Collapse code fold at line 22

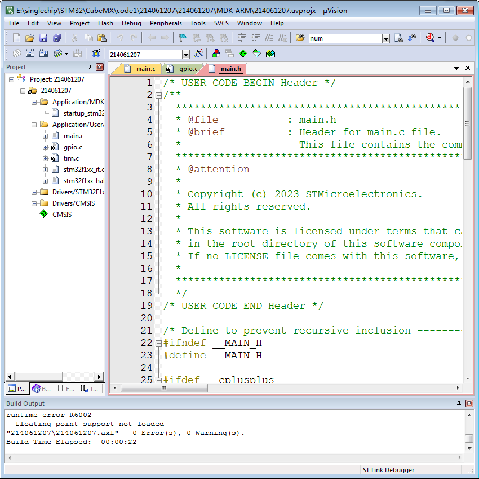click(158, 343)
